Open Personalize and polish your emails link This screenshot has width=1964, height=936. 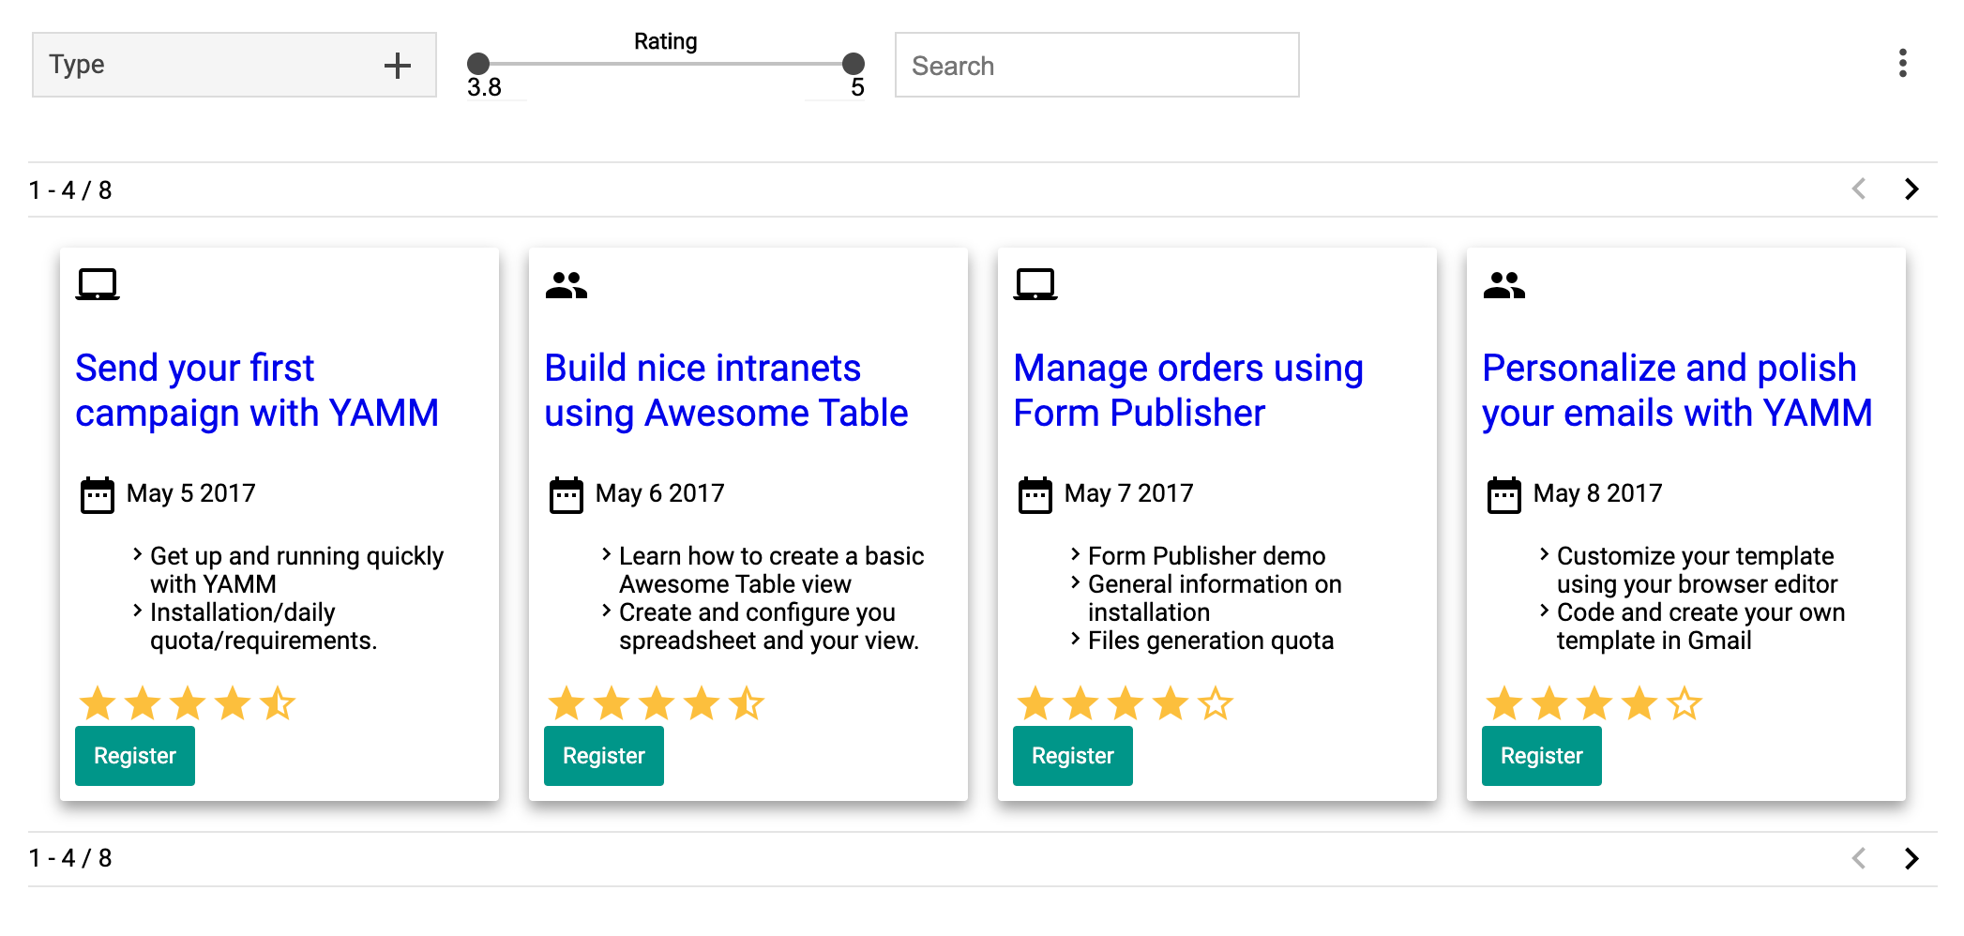[x=1677, y=390]
